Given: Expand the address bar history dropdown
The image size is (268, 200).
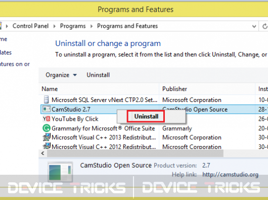Looking at the screenshot, I should (x=254, y=26).
